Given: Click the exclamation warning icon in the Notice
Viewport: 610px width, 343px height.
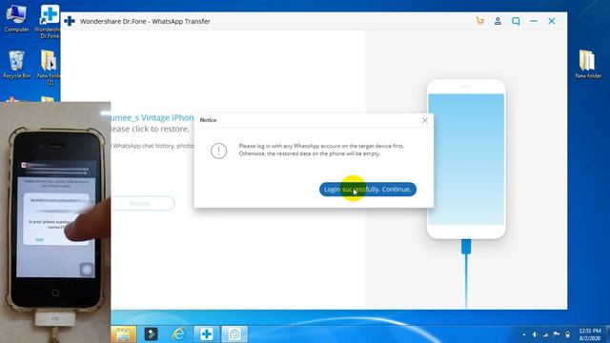Looking at the screenshot, I should point(218,151).
